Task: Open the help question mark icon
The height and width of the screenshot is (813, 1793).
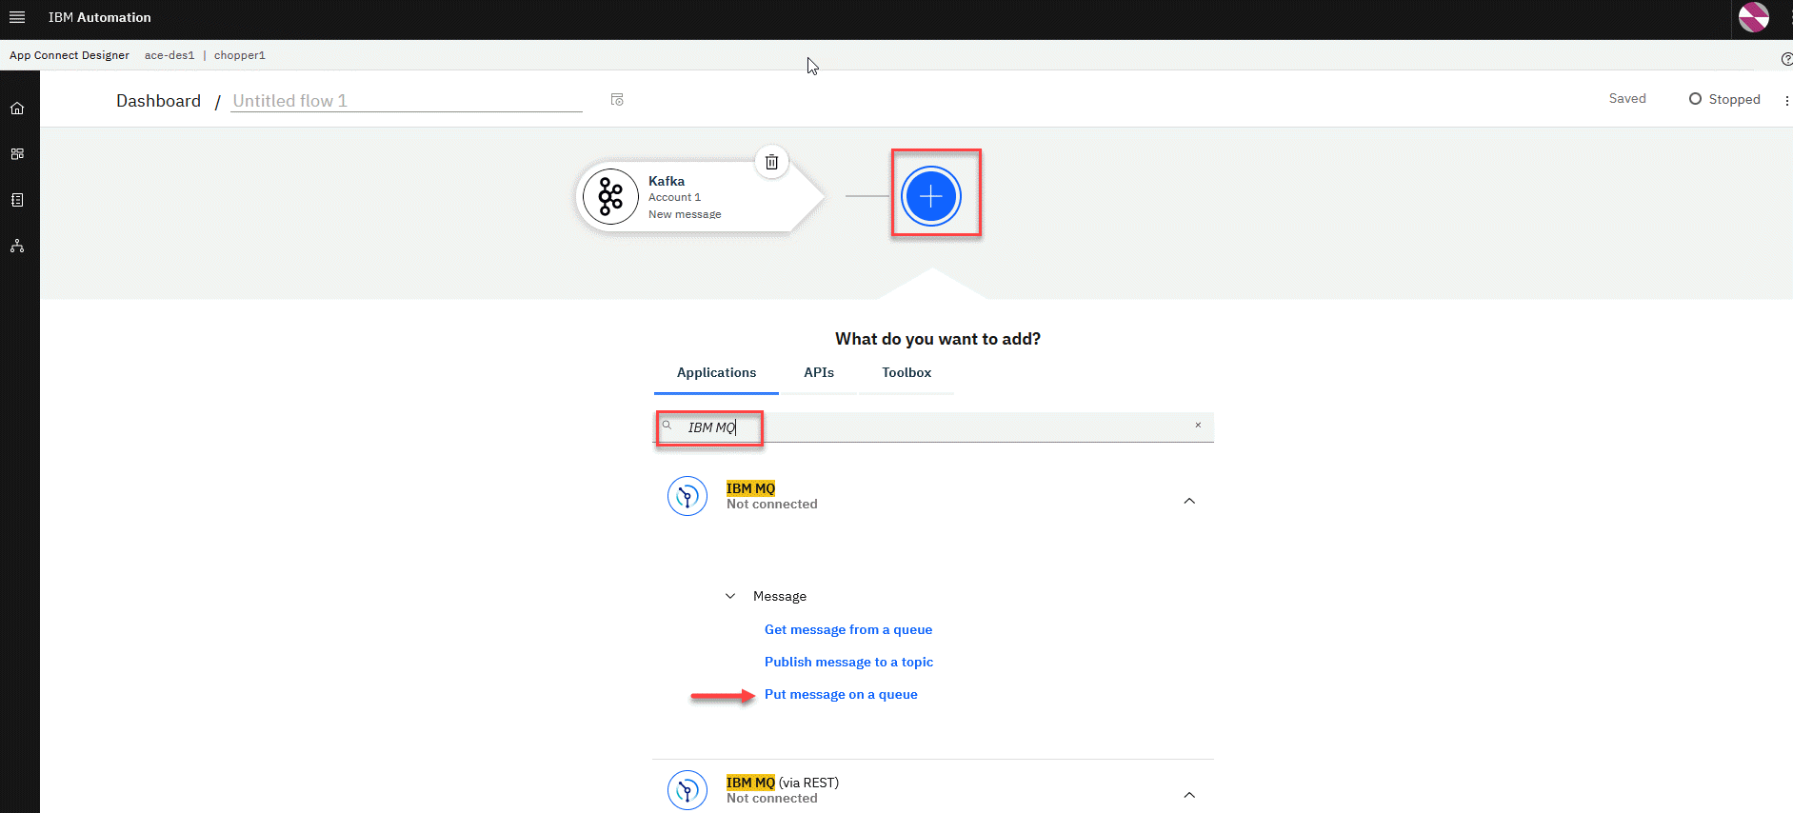Action: click(1786, 59)
